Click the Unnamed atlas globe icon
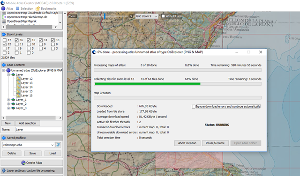The width and height of the screenshot is (300, 176). pyautogui.click(x=8, y=70)
